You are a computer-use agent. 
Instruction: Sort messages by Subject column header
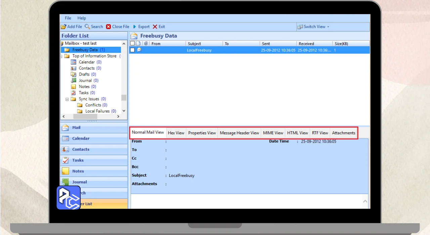195,44
